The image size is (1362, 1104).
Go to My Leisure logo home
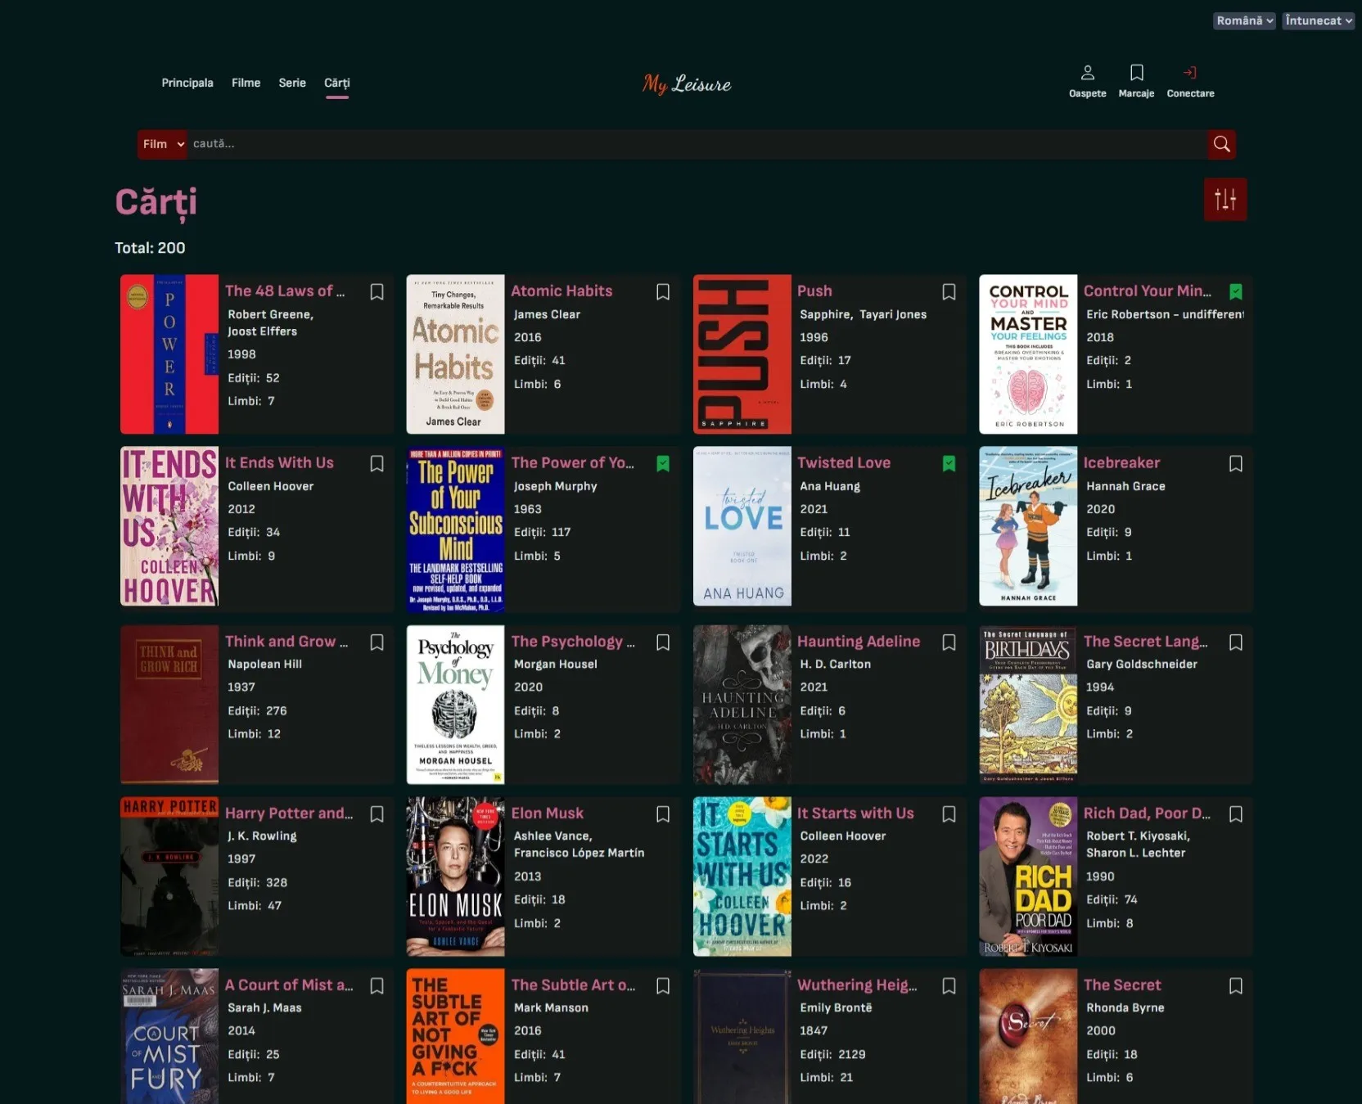686,83
